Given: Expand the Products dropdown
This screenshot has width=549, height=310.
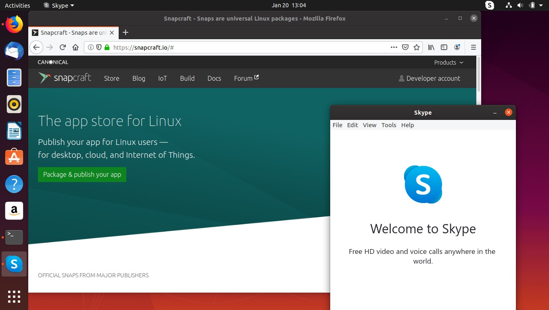Looking at the screenshot, I should tap(448, 63).
